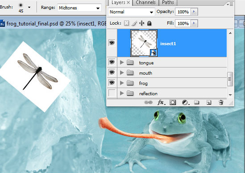The width and height of the screenshot is (245, 173).
Task: Expand the mouth group
Action: [122, 73]
